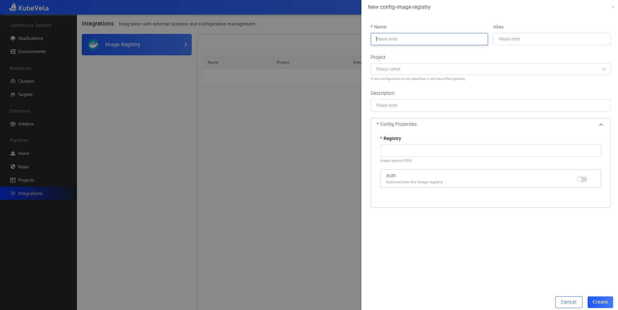The height and width of the screenshot is (310, 618).
Task: Click the KubeVela sailboat logo icon
Action: (x=13, y=7)
